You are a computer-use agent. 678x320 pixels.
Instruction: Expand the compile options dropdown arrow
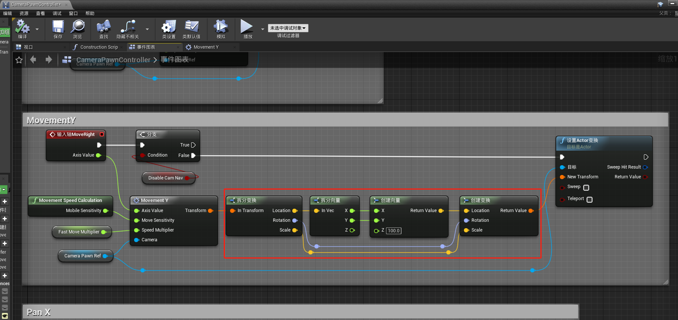tap(37, 29)
